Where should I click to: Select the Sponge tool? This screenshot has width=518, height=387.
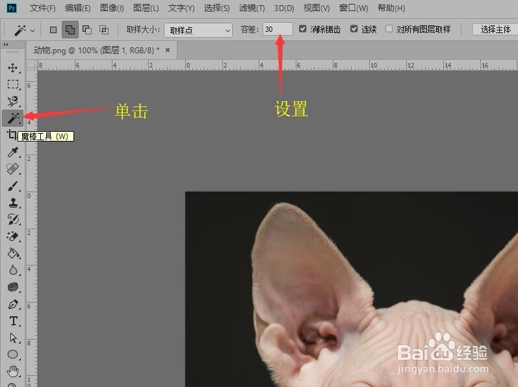pos(13,287)
